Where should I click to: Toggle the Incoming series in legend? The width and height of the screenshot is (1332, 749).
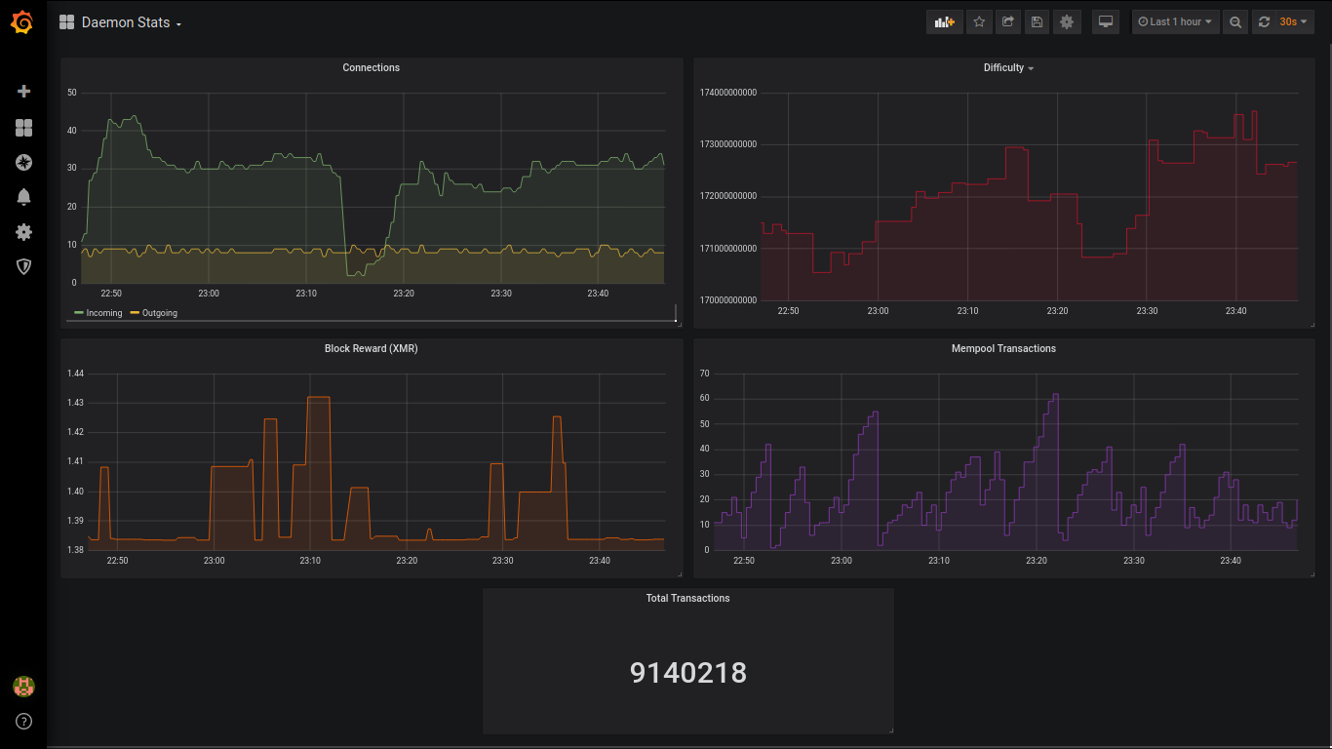(103, 313)
